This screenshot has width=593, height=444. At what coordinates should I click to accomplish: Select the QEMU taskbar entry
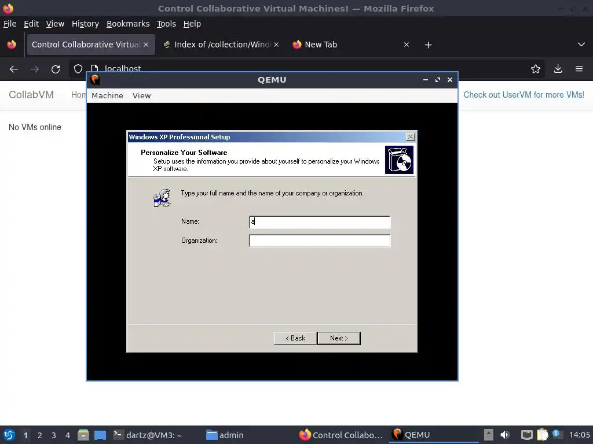[x=433, y=435]
